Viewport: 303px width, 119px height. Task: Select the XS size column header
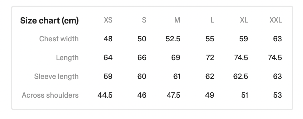click(108, 20)
